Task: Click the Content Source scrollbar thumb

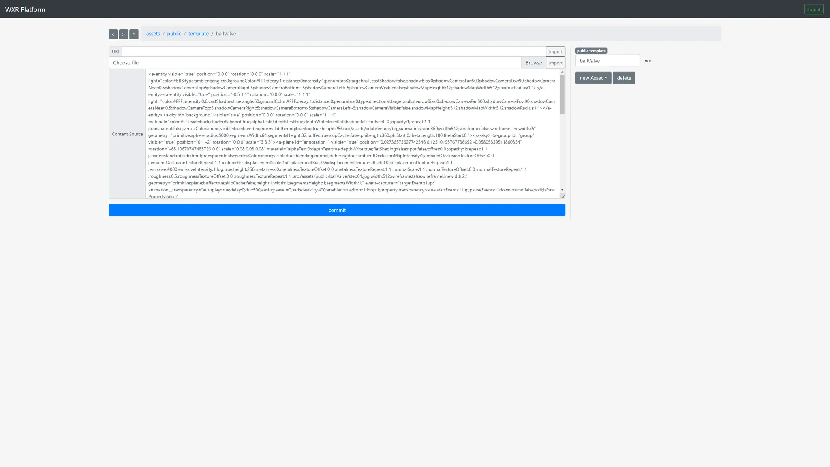Action: click(x=562, y=94)
